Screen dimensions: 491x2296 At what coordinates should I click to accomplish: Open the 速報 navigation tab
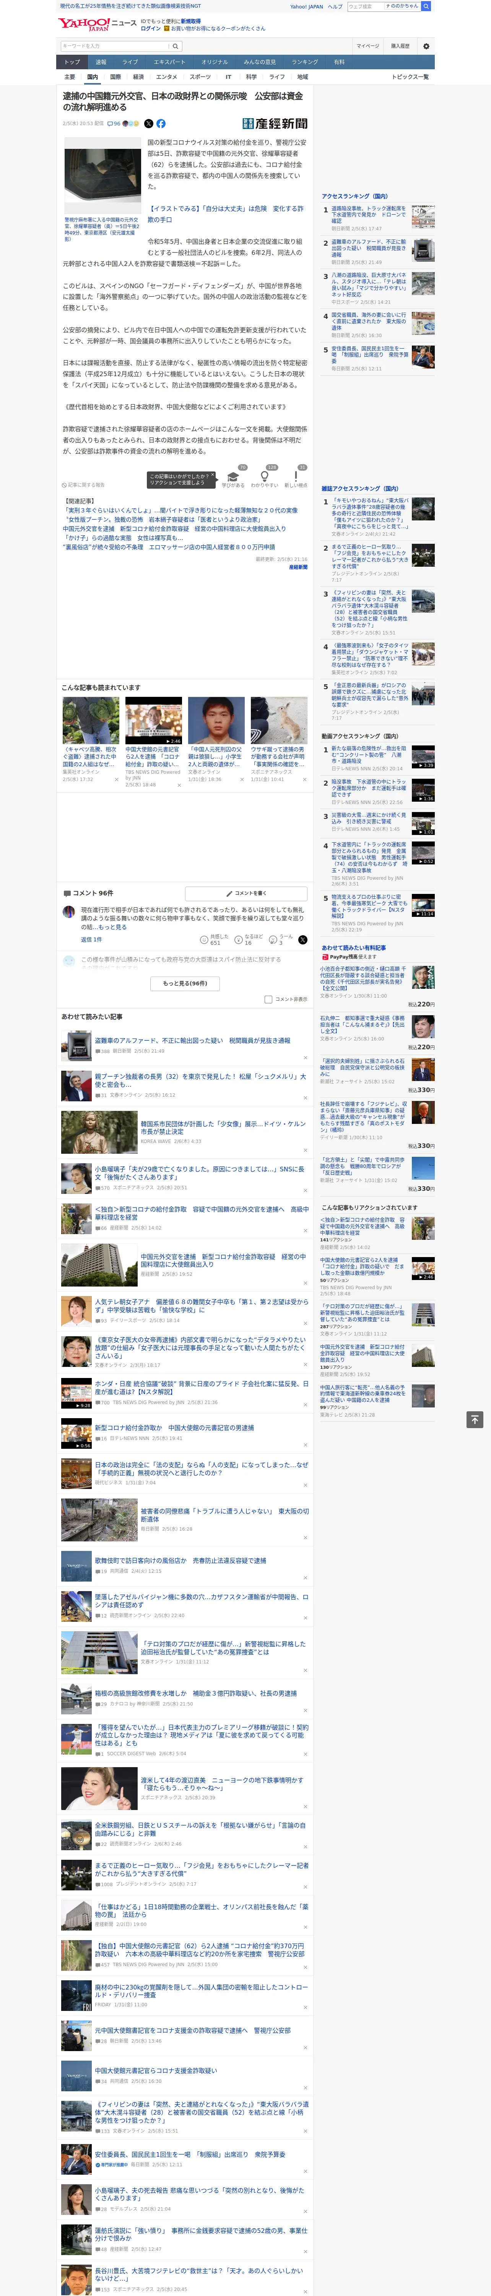[101, 62]
